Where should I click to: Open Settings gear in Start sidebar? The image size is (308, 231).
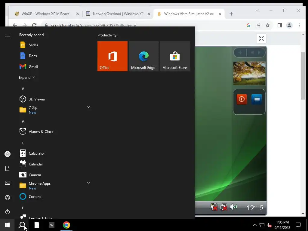[x=8, y=197]
